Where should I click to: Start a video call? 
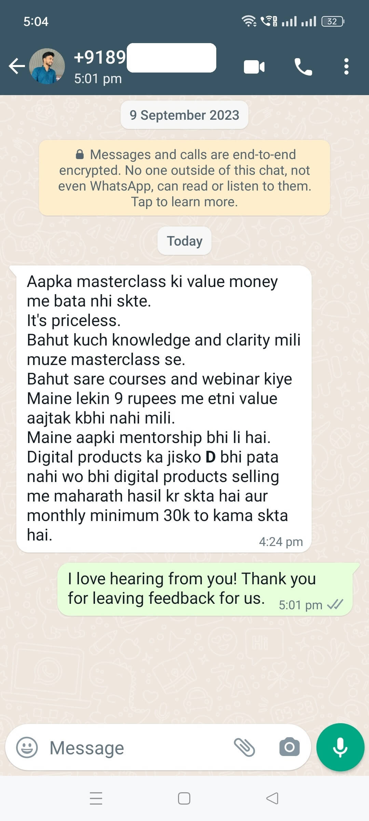click(x=254, y=67)
